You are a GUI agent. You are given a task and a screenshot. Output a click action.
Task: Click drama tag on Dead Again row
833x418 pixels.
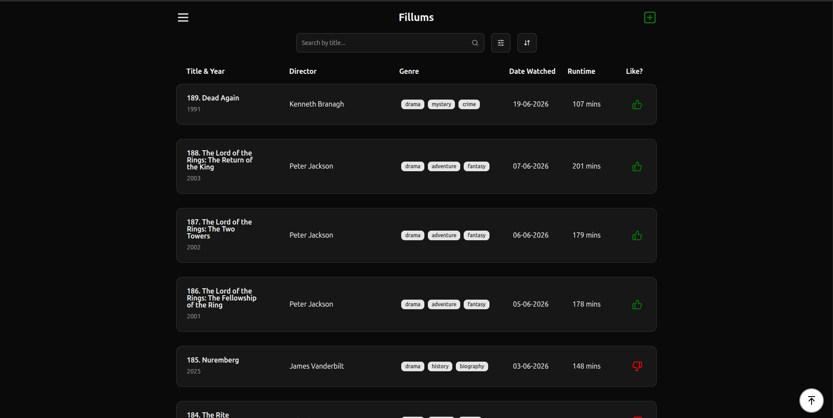click(x=413, y=104)
